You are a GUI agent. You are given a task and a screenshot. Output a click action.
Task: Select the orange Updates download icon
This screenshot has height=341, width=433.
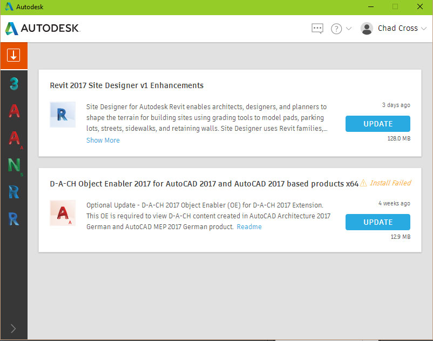click(13, 55)
